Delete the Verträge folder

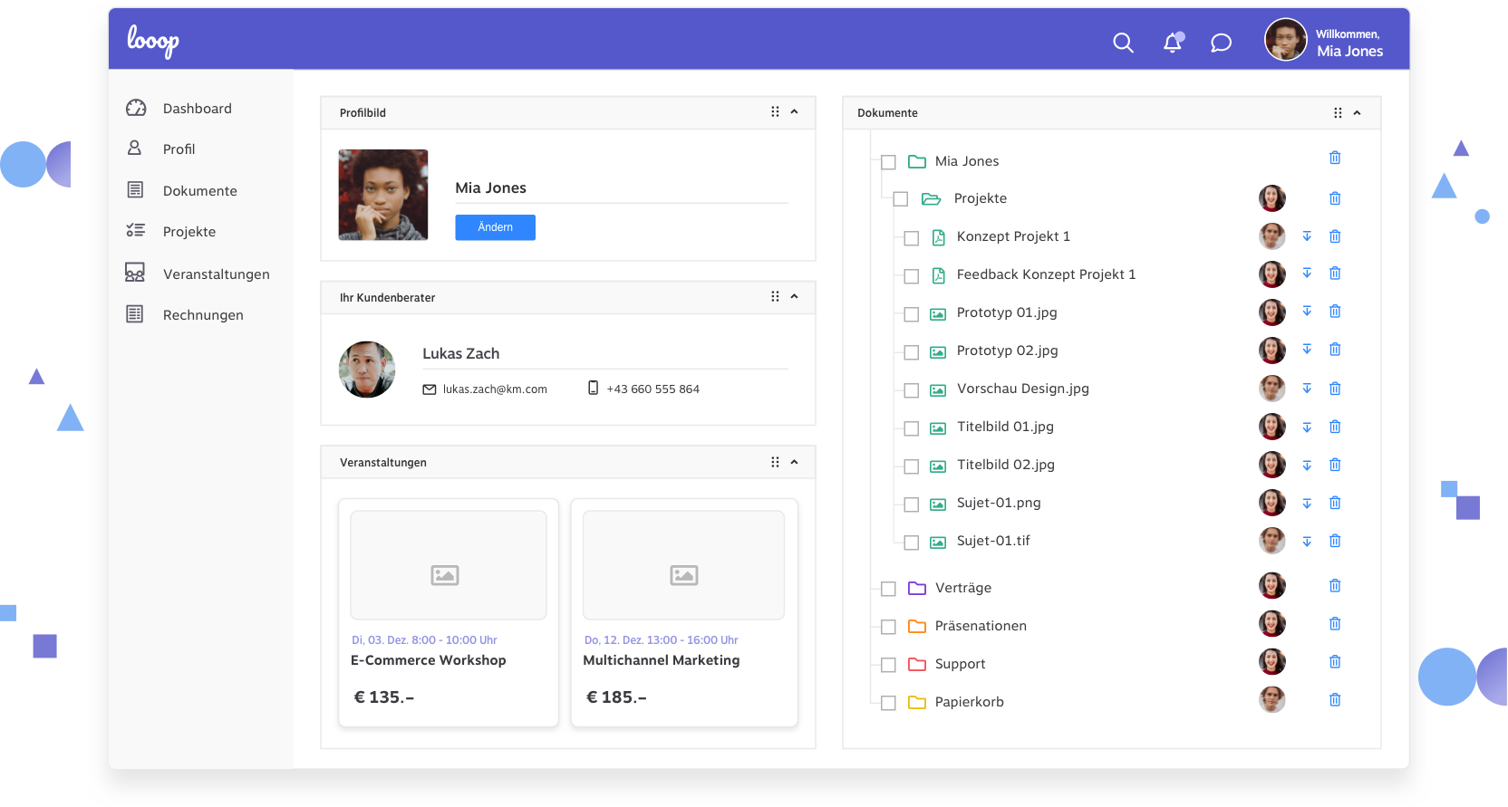(x=1335, y=586)
